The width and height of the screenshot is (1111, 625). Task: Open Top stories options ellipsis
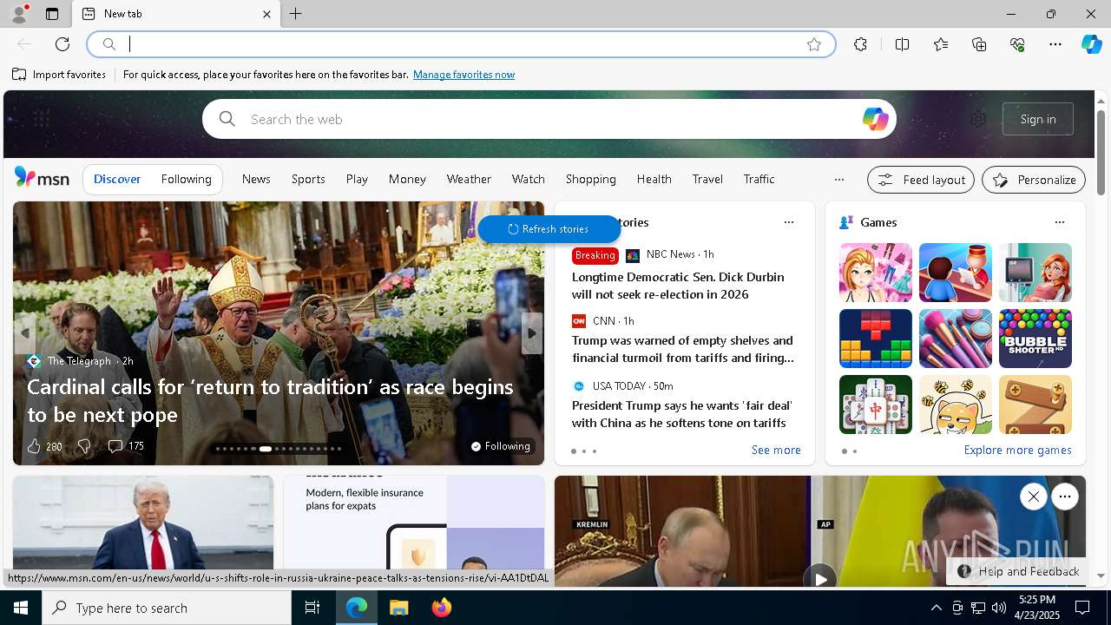coord(788,222)
